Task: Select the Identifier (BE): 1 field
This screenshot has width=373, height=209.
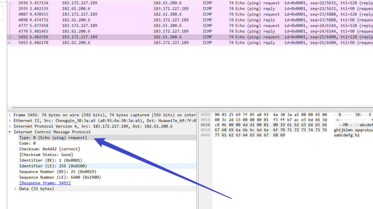Action: click(x=107, y=160)
